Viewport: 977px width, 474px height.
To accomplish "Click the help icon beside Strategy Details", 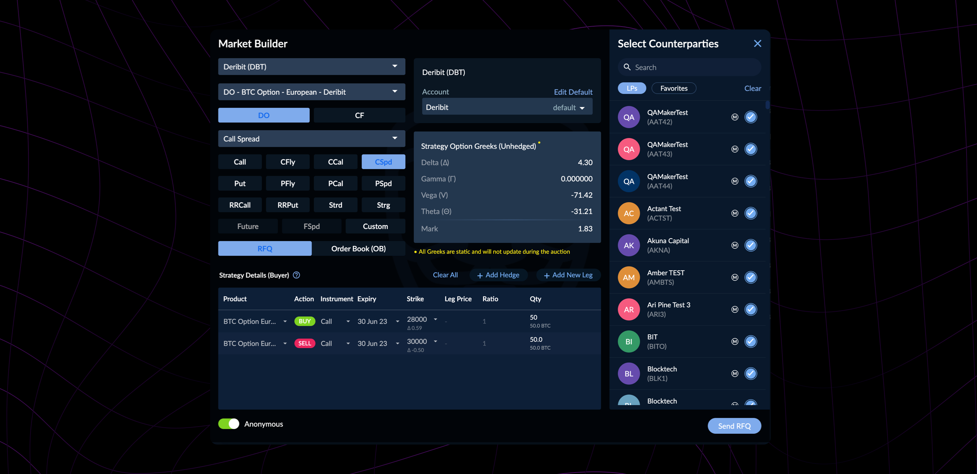I will point(297,275).
